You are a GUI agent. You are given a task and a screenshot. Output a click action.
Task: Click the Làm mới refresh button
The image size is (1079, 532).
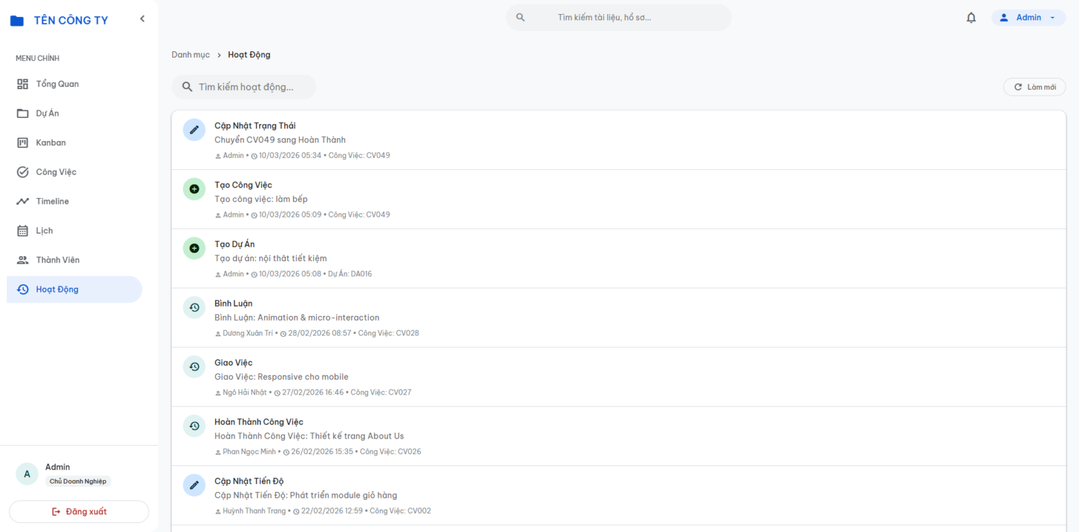[1035, 87]
